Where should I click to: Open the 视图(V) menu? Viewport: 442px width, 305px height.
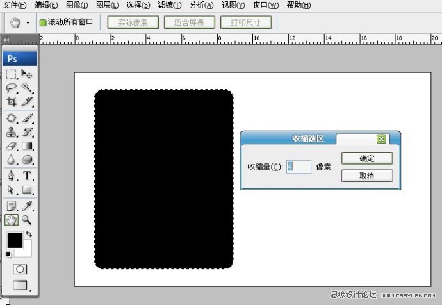tap(233, 5)
